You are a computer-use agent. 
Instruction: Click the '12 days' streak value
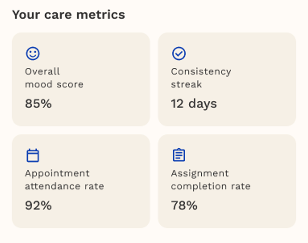(194, 104)
